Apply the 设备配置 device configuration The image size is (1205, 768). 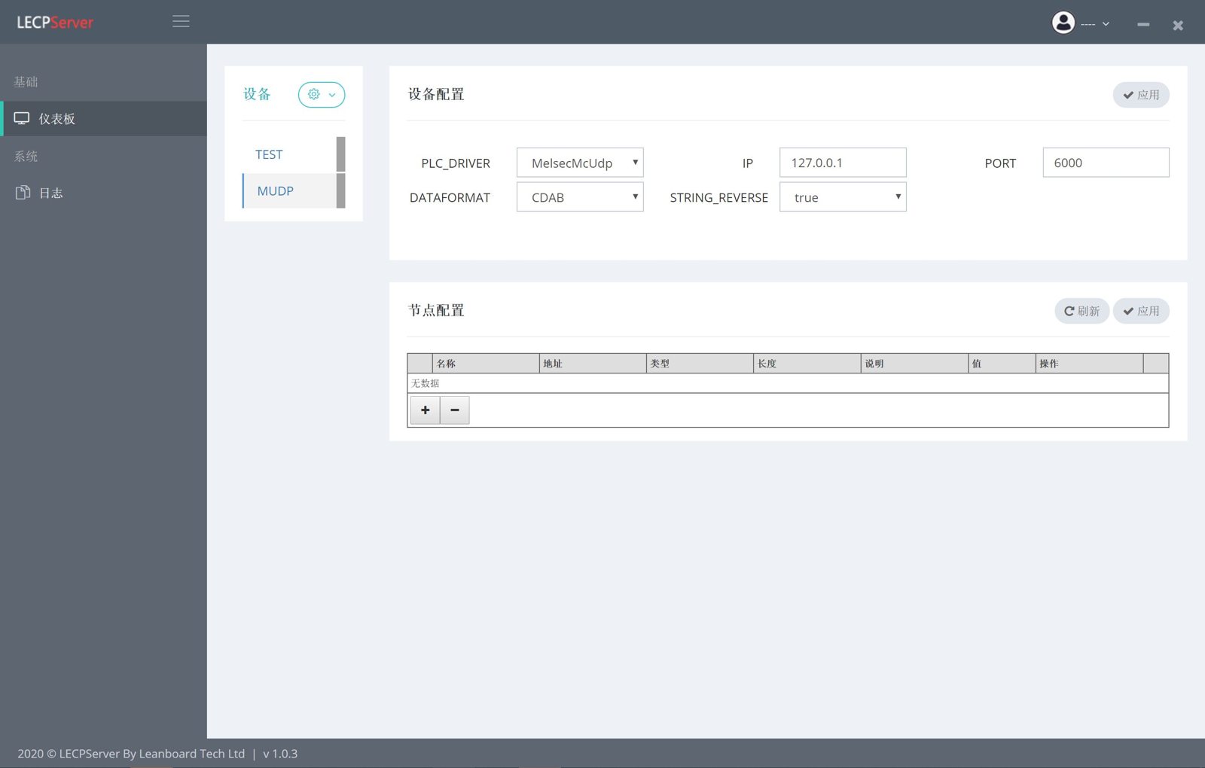click(x=1141, y=95)
